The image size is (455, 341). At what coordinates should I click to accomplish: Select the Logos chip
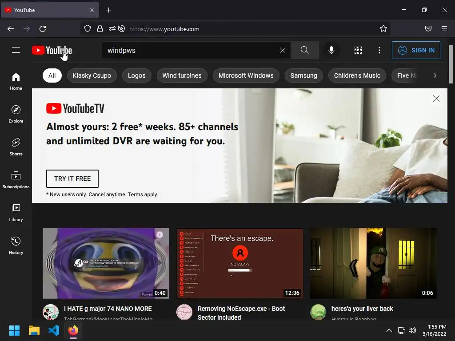coord(137,75)
